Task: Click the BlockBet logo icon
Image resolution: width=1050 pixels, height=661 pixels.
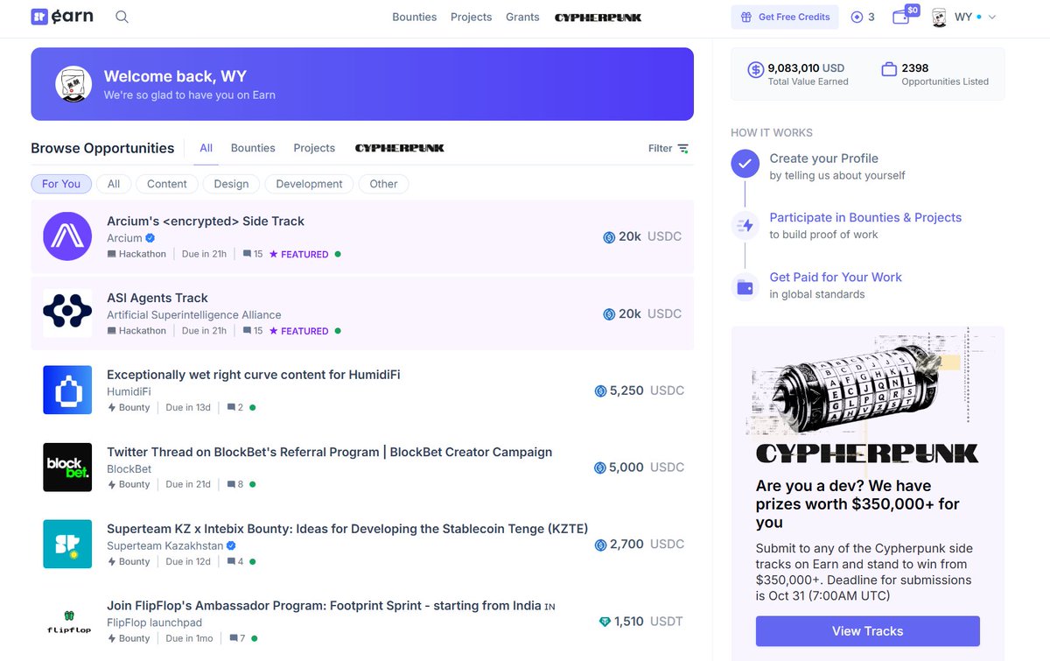Action: pyautogui.click(x=67, y=467)
